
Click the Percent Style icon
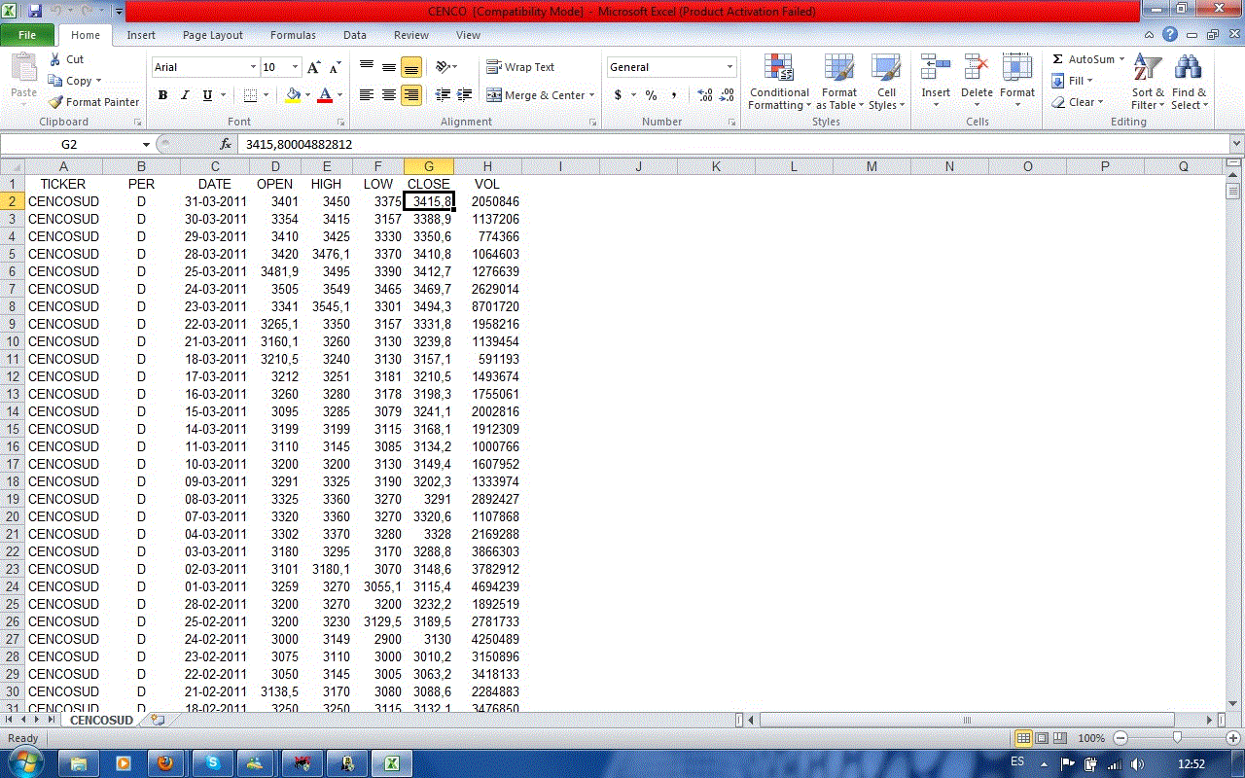pos(651,95)
